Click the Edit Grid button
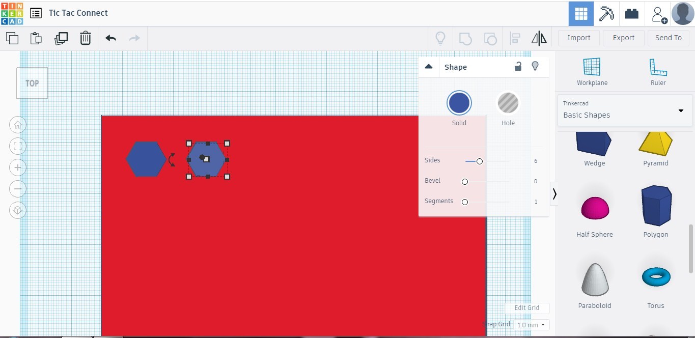695x338 pixels. (527, 308)
